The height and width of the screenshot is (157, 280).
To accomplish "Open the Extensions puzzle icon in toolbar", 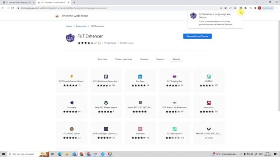I will (x=245, y=8).
